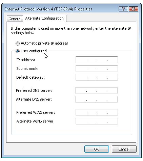The image size is (143, 161).
Task: Click the last octet of Default gateway
Action: coord(113,77)
